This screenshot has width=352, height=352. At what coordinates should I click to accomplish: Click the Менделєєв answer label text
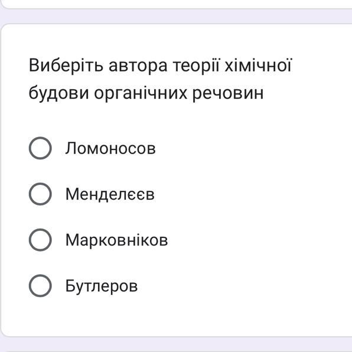(110, 194)
